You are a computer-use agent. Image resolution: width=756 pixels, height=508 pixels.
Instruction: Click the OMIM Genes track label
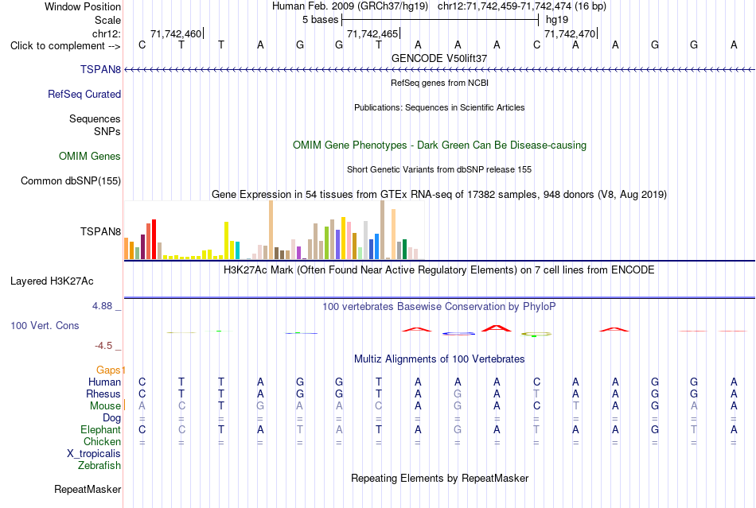tap(90, 156)
